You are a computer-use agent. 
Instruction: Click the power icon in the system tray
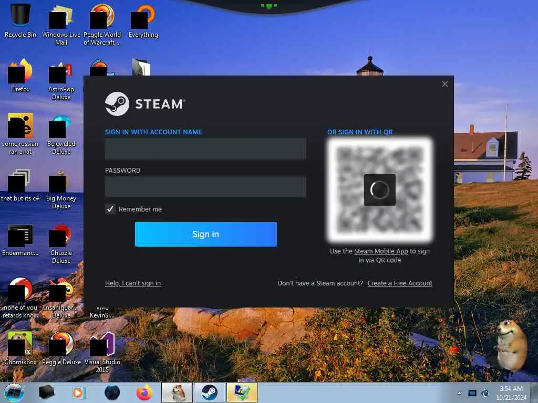pos(485,393)
